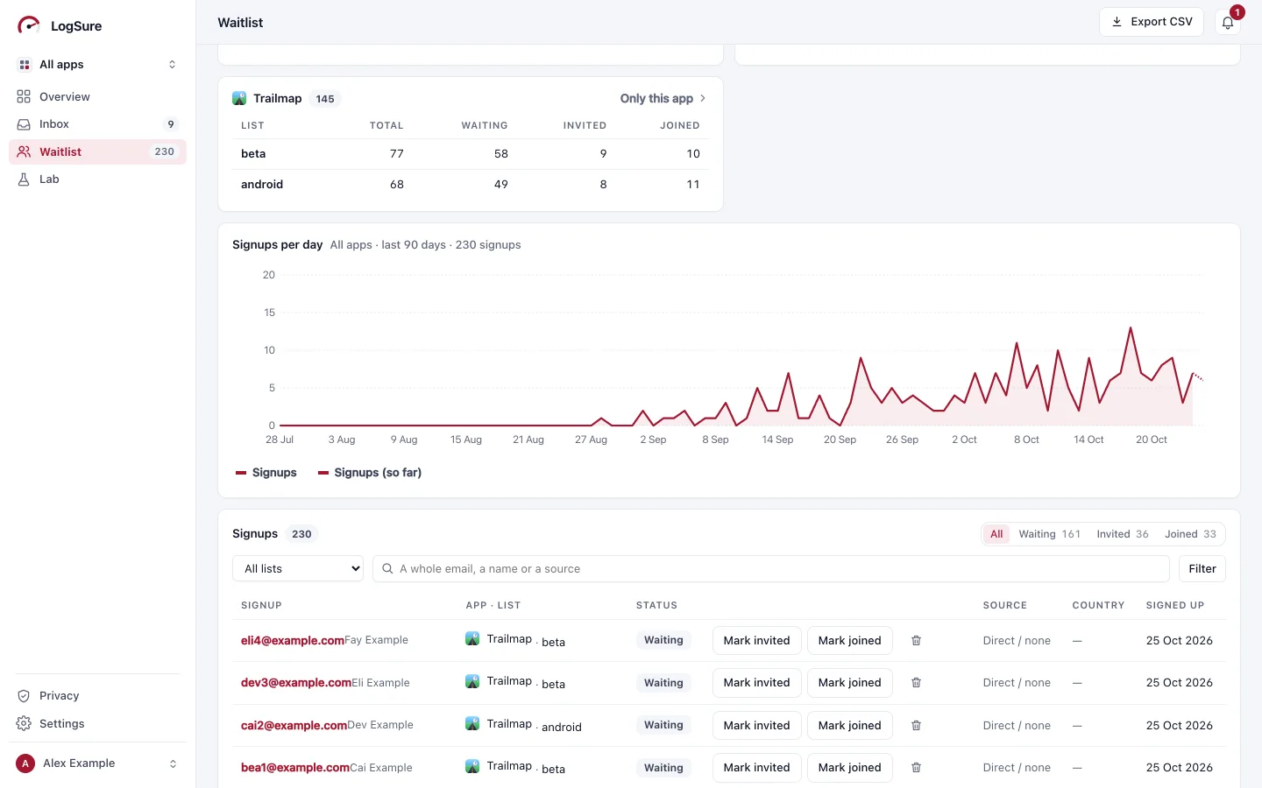The image size is (1262, 788).
Task: Mark bea1@example.com as joined
Action: pos(849,768)
